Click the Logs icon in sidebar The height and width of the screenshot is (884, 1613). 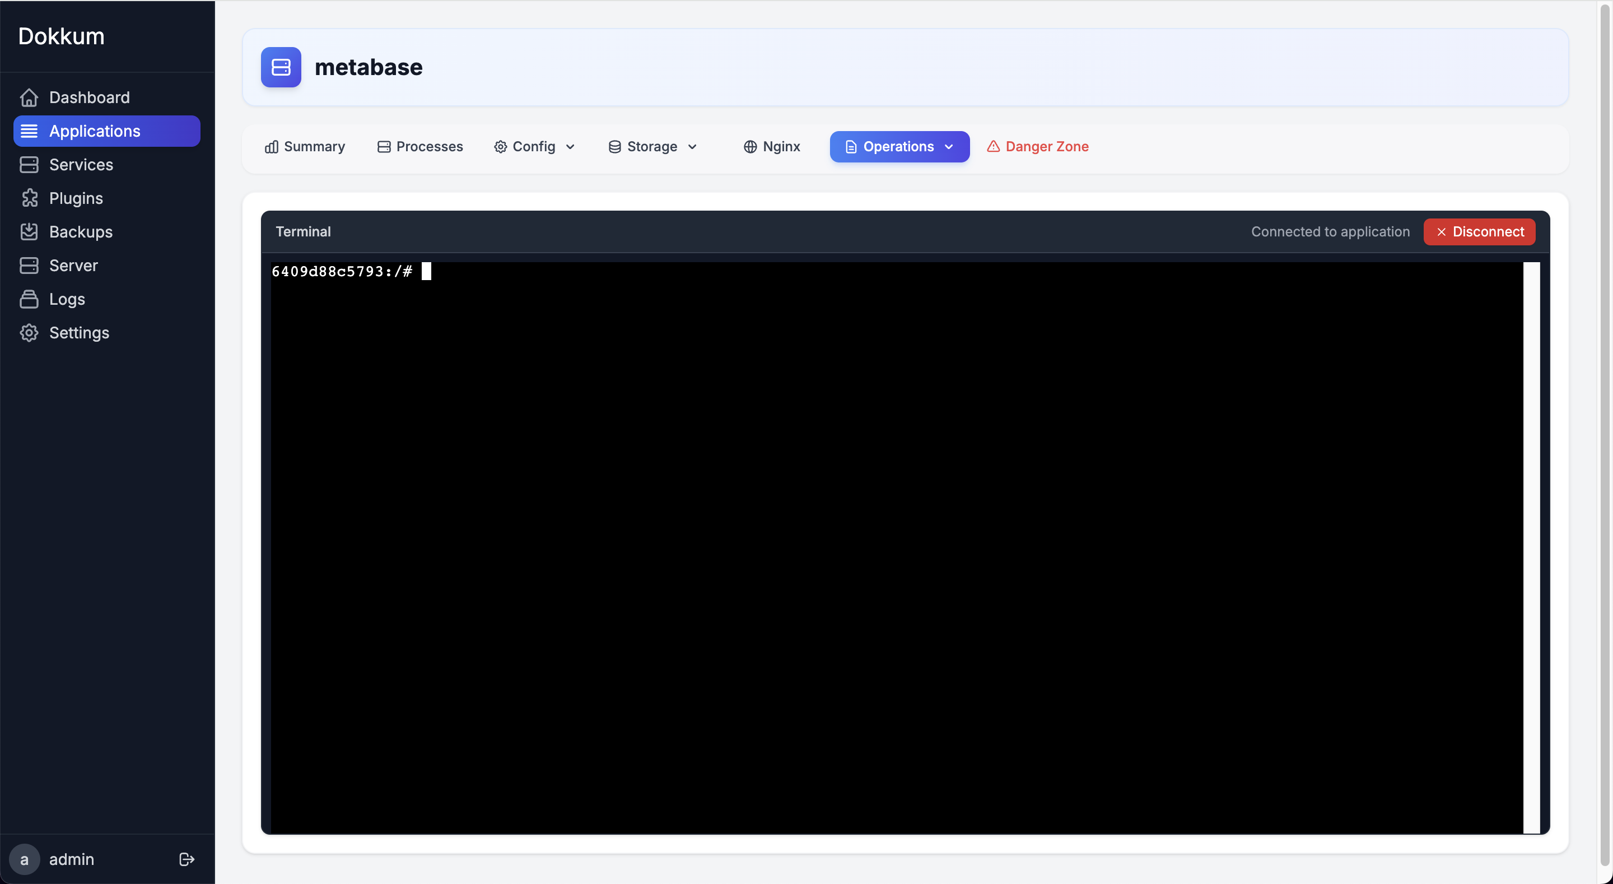pyautogui.click(x=29, y=300)
